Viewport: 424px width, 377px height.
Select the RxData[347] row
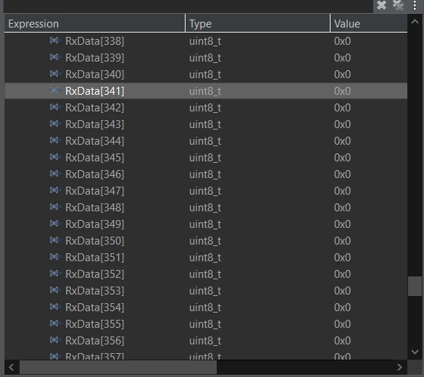[206, 191]
